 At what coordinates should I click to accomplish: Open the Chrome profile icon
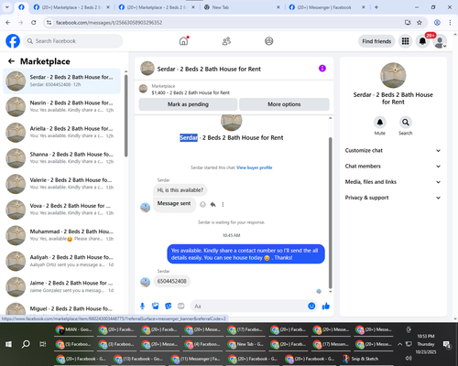[x=437, y=22]
